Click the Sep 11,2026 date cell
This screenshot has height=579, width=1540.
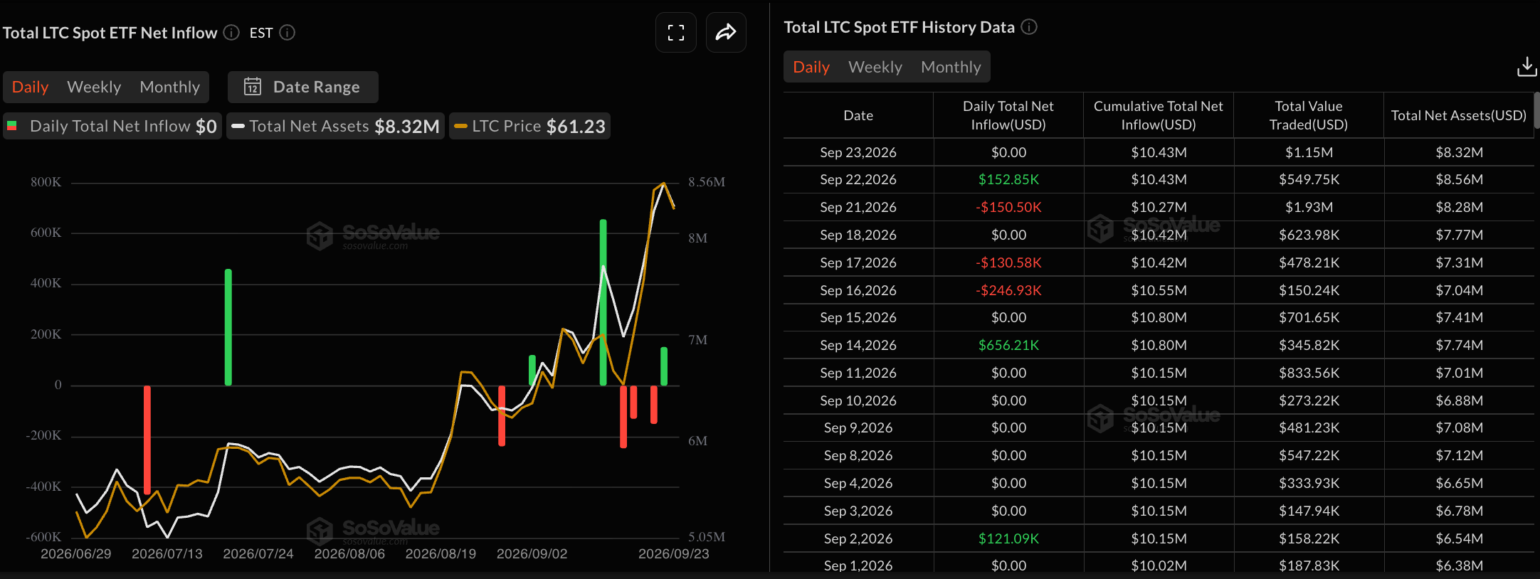click(x=858, y=373)
